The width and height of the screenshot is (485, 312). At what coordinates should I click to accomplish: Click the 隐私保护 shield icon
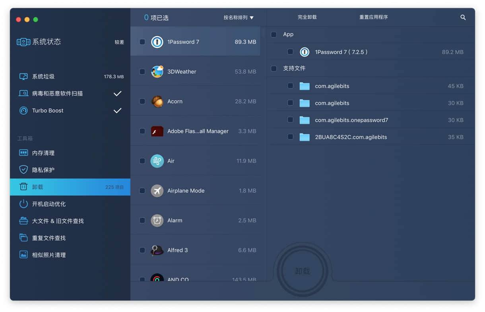click(x=23, y=170)
